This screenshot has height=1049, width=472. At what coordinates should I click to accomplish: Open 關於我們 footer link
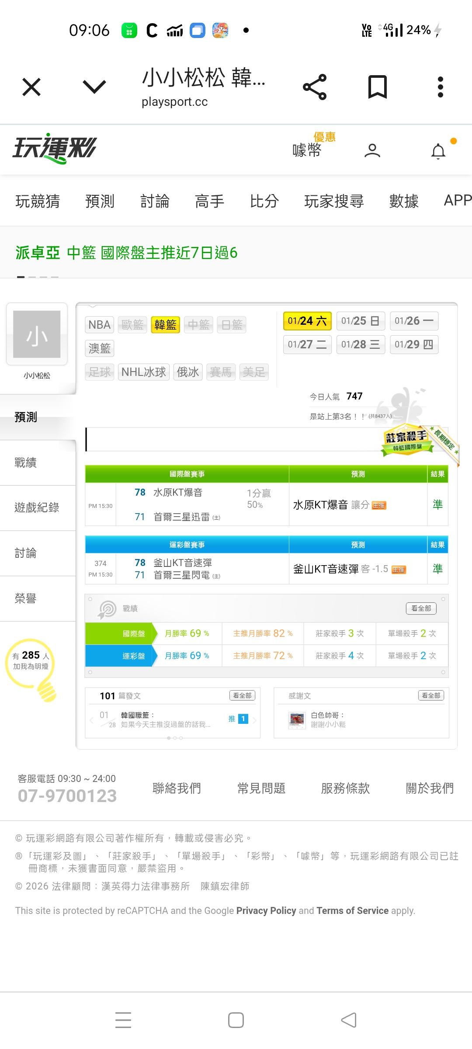[x=430, y=788]
